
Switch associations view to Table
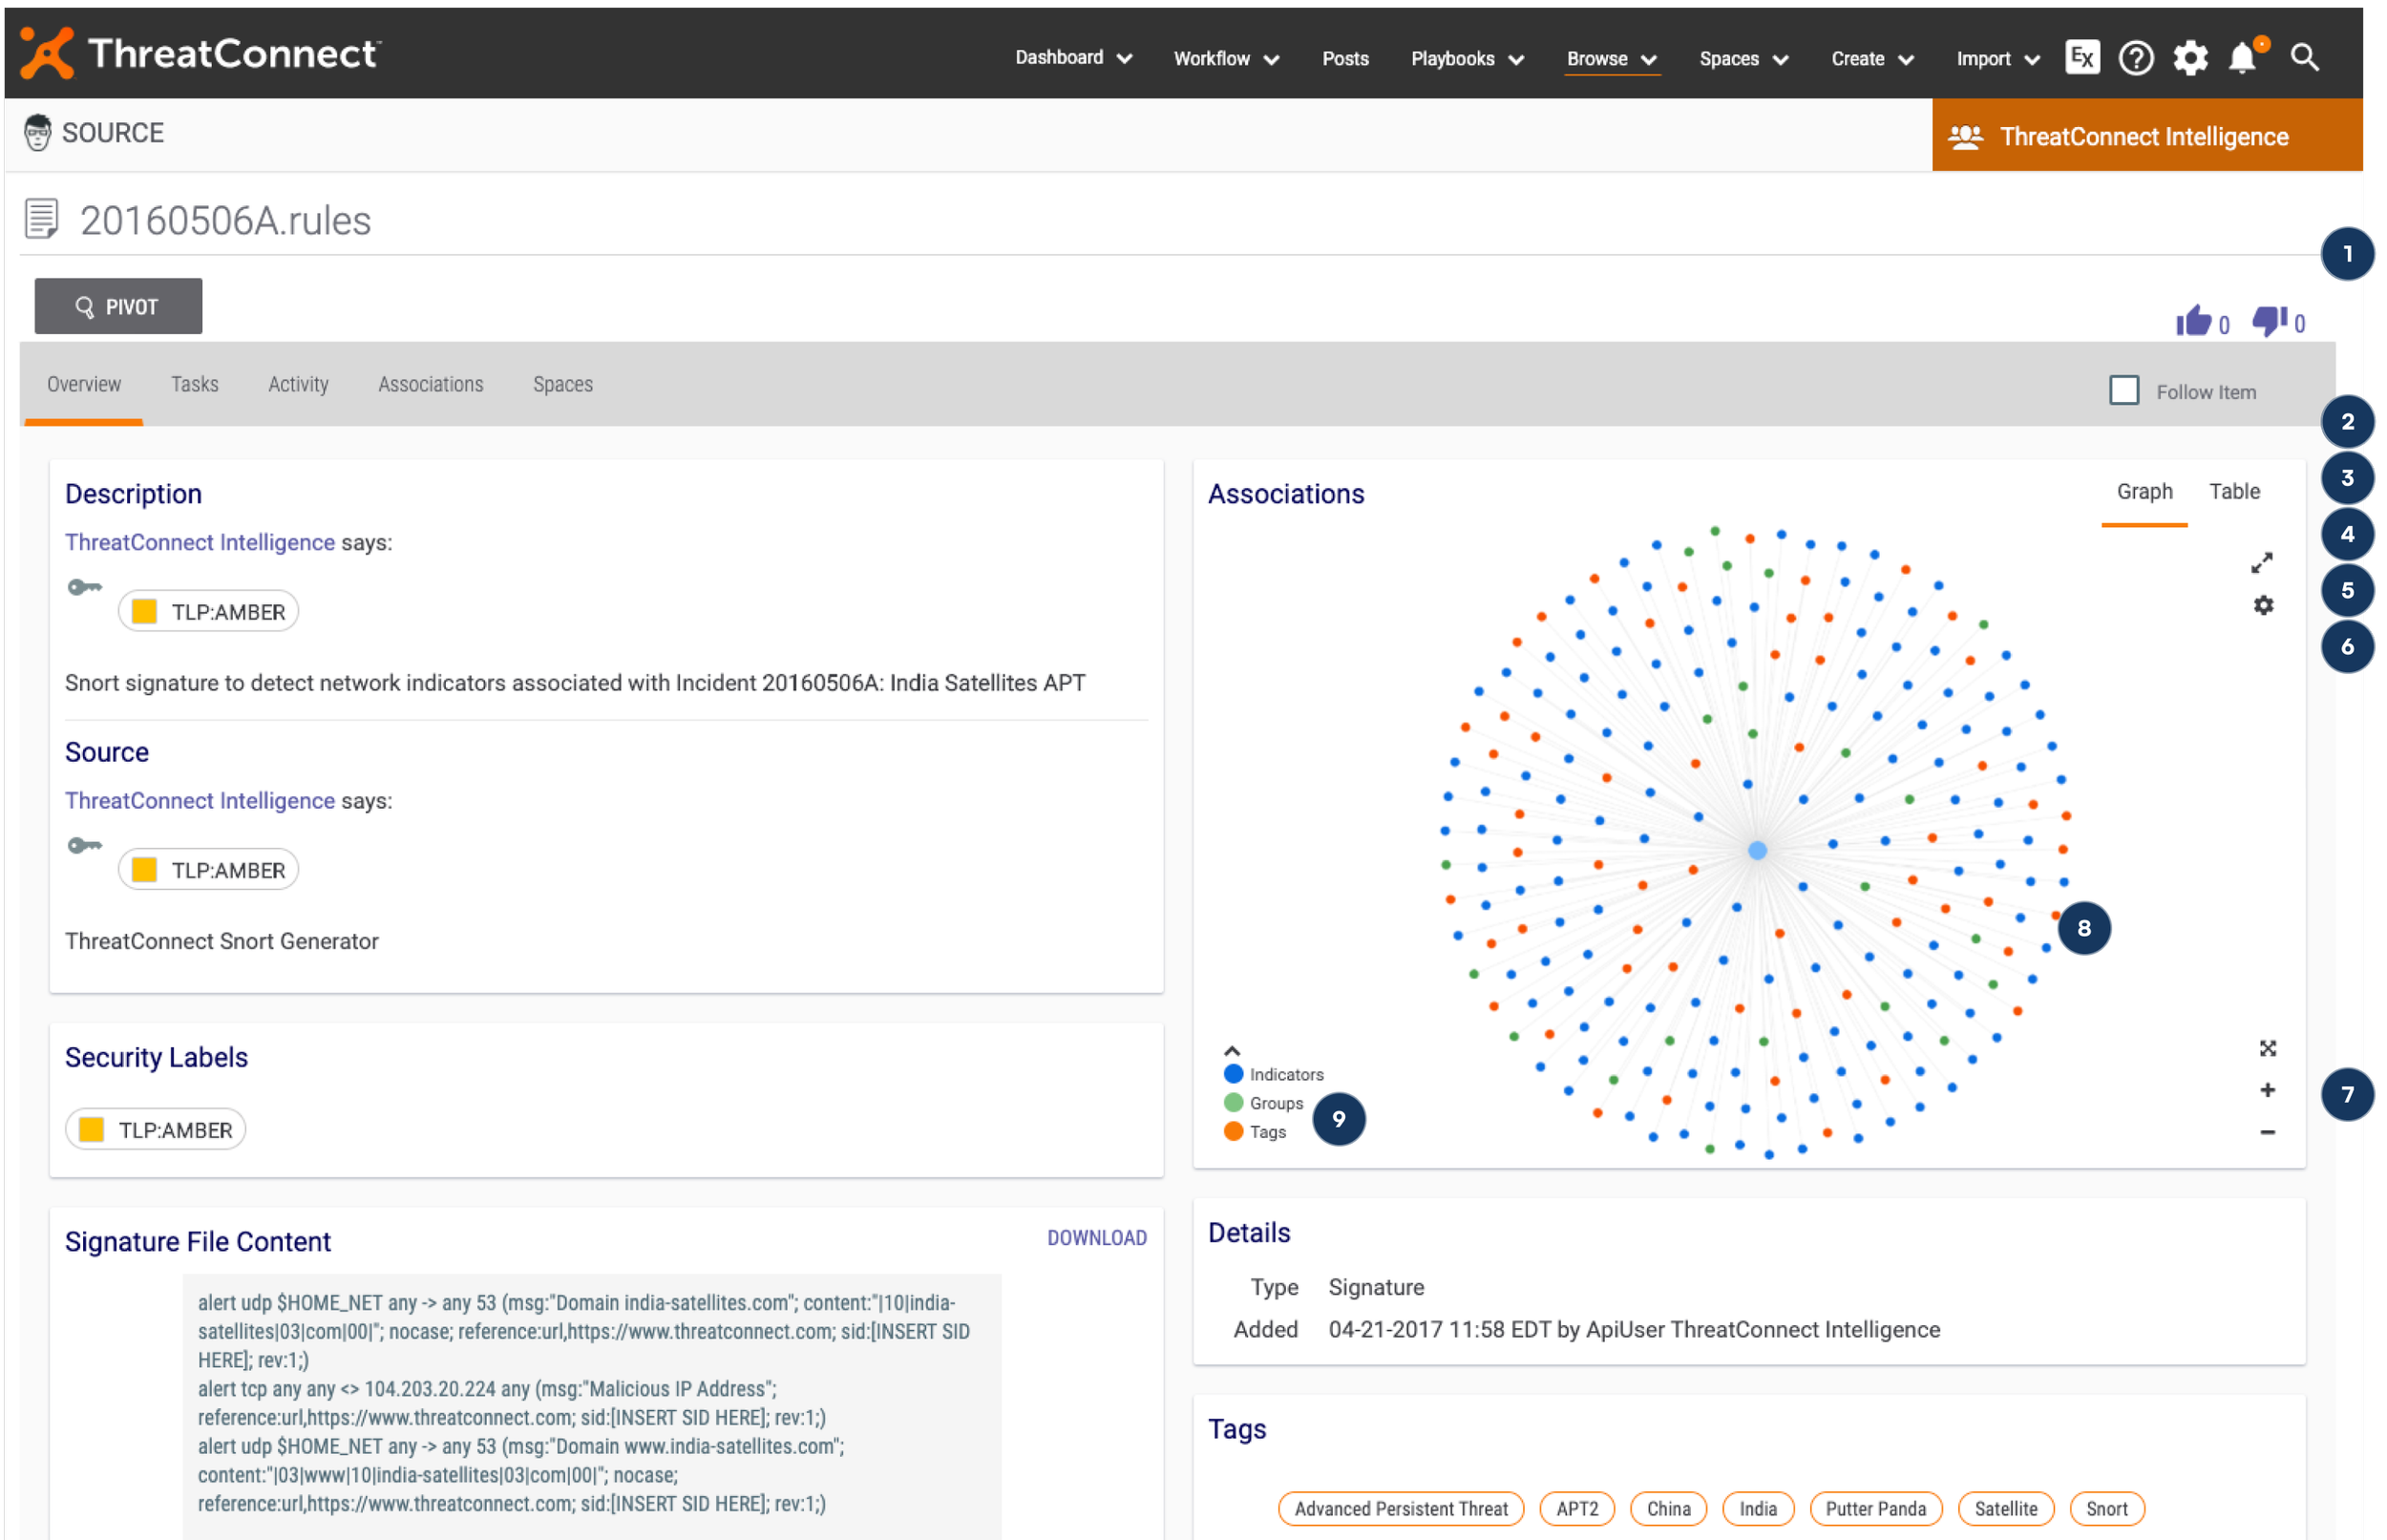coord(2234,492)
